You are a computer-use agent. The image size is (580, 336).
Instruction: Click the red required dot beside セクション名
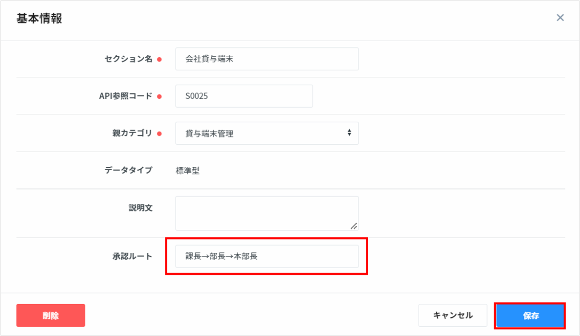(x=159, y=60)
